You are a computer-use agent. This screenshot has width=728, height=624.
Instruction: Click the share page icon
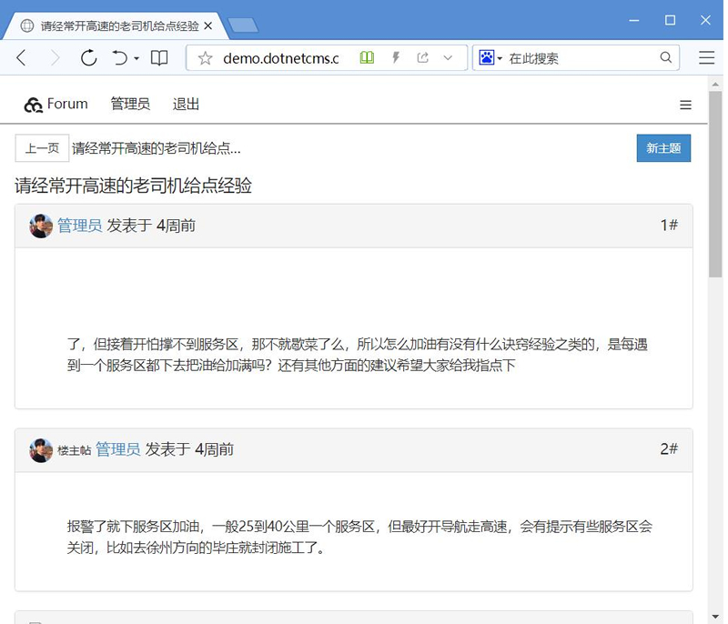420,57
